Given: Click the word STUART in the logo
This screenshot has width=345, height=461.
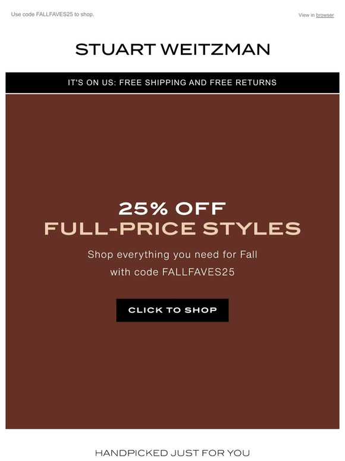Looking at the screenshot, I should pos(115,49).
